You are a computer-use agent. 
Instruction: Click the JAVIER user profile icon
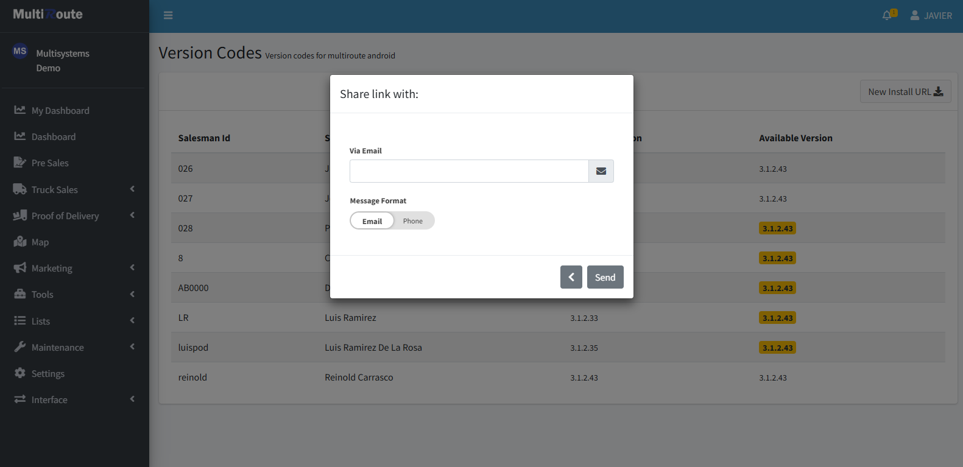tap(914, 15)
